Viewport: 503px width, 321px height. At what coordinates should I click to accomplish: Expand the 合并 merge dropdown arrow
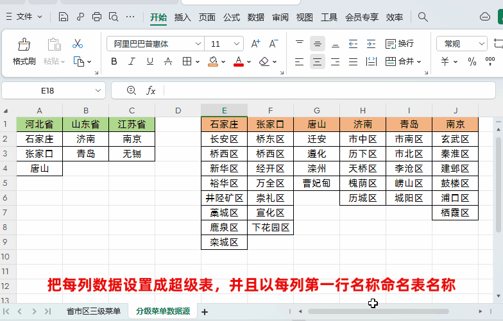[x=419, y=62]
